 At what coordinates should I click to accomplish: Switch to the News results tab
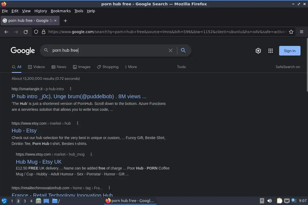(x=59, y=67)
